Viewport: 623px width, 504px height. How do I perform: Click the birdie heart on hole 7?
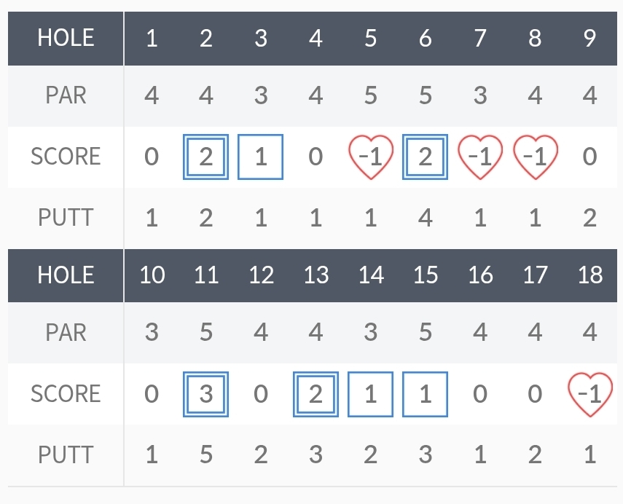480,157
